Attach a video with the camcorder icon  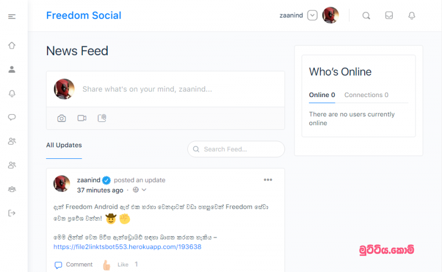point(82,118)
